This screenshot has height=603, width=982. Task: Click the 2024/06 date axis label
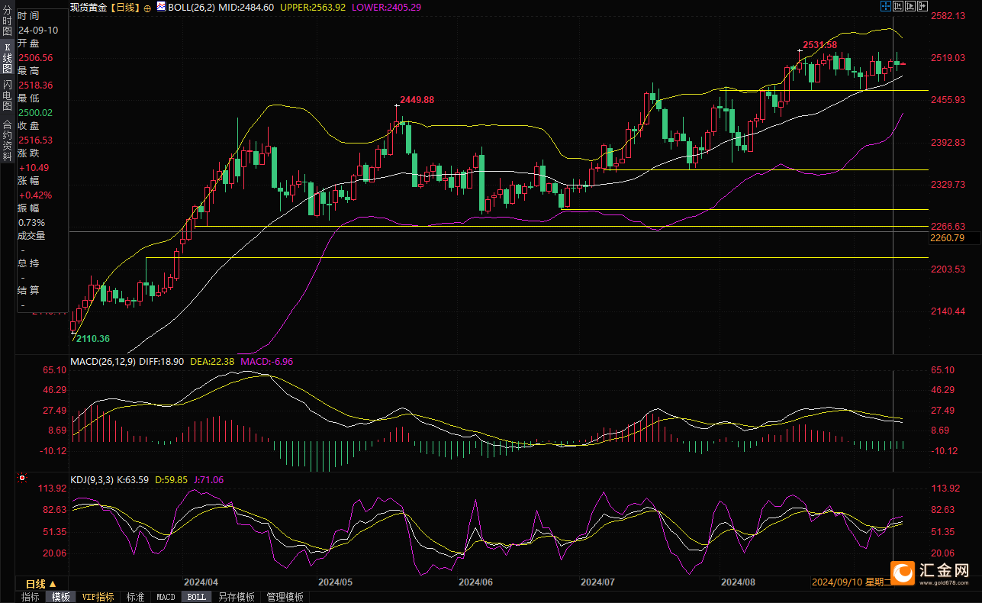coord(475,582)
